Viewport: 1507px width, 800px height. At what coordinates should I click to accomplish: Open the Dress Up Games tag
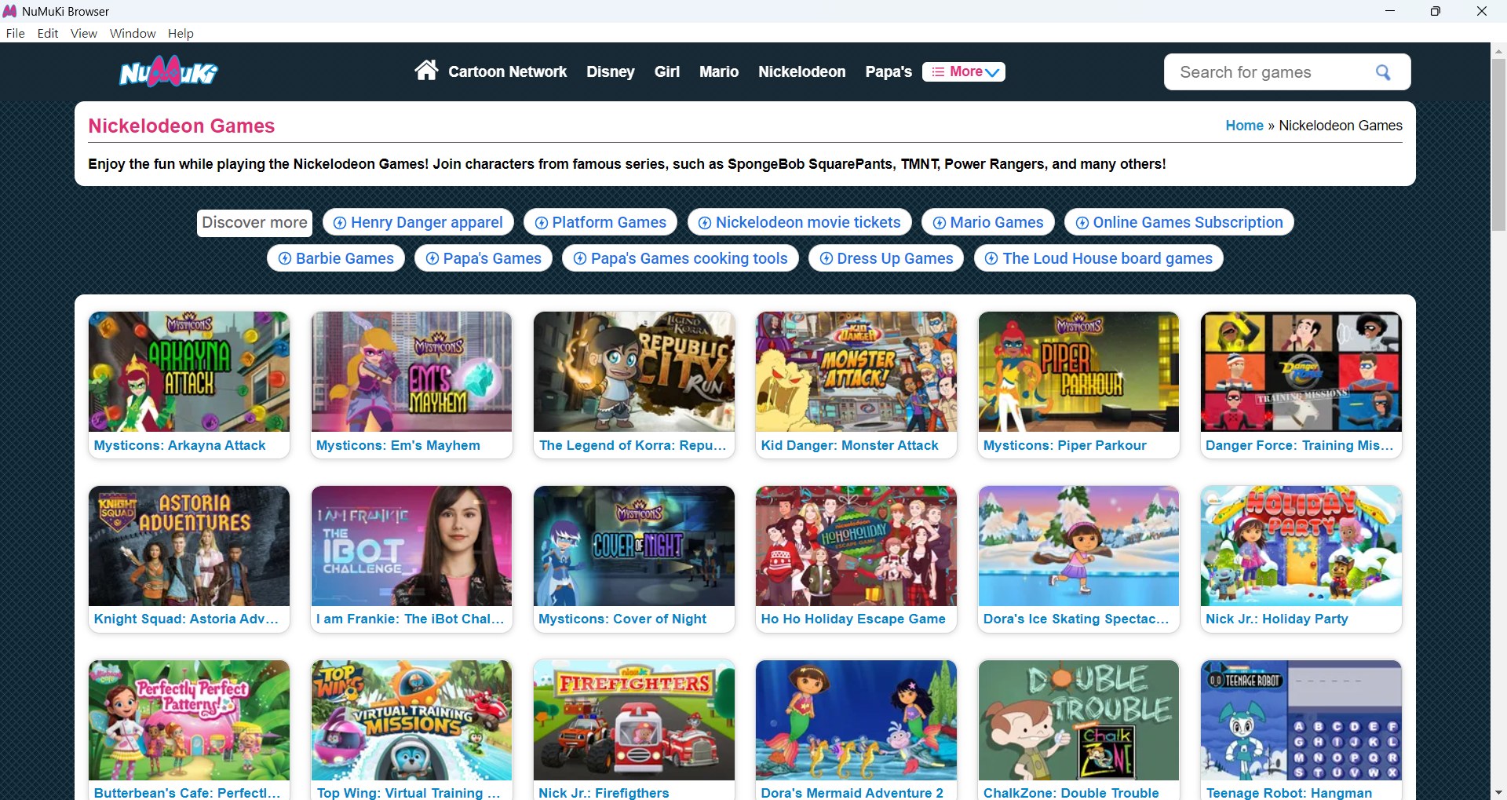[x=886, y=258]
